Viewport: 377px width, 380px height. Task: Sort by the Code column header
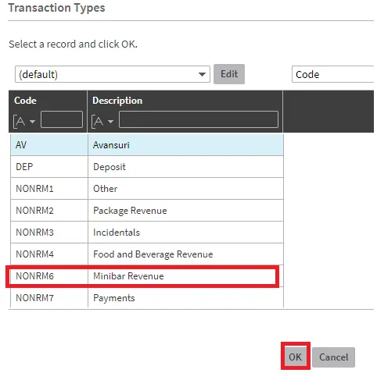tap(25, 101)
